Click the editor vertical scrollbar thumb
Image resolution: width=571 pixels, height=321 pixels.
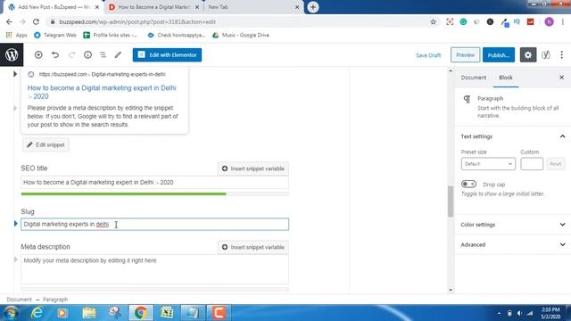451,201
